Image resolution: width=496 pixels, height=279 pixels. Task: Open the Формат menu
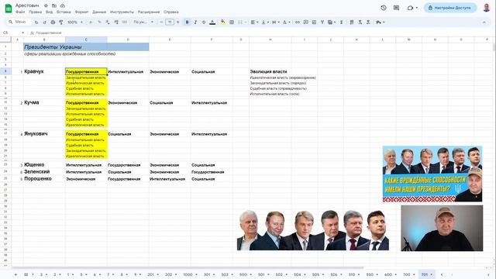81,12
